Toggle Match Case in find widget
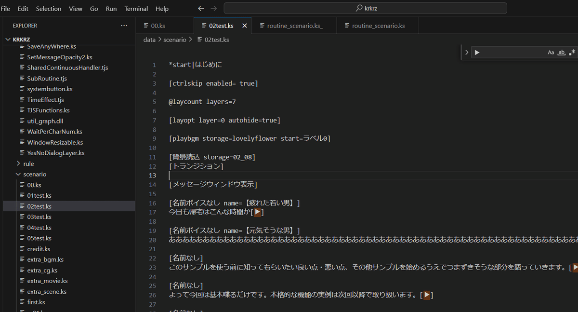The image size is (578, 312). pyautogui.click(x=551, y=53)
